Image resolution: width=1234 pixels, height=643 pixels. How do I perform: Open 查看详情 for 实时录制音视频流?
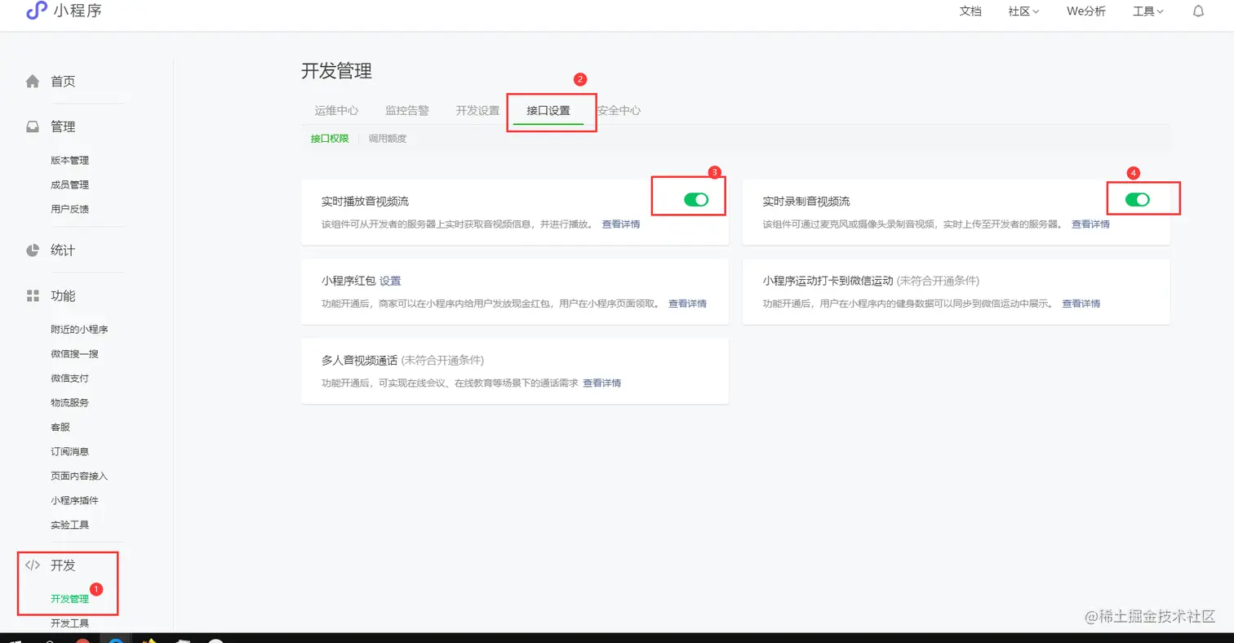click(x=1090, y=224)
